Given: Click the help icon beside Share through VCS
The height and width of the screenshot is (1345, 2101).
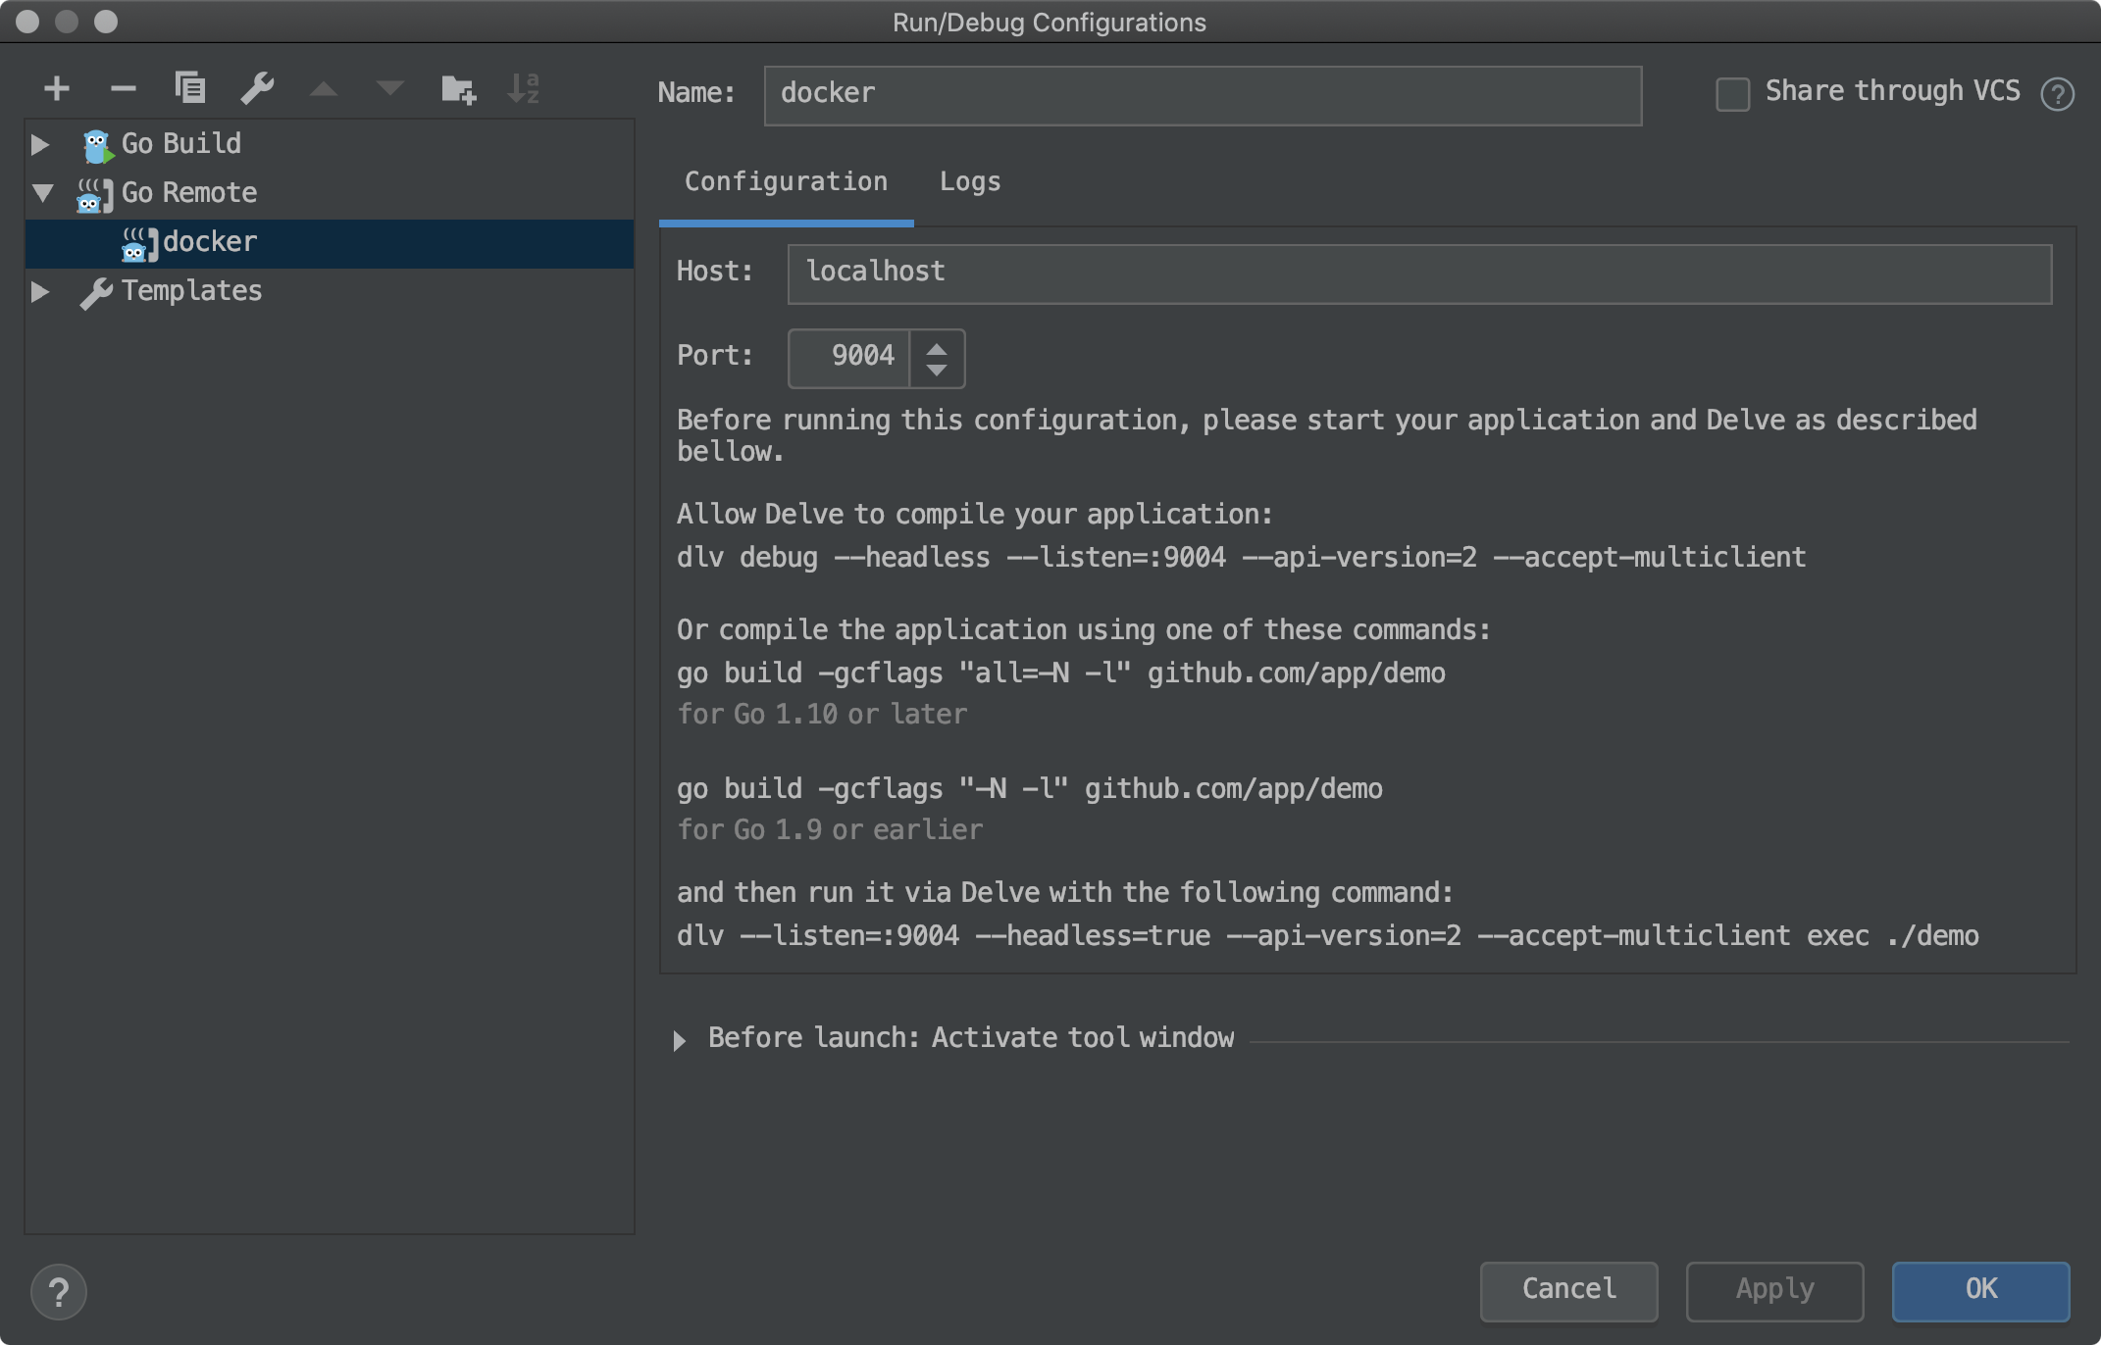Looking at the screenshot, I should coord(2057,95).
